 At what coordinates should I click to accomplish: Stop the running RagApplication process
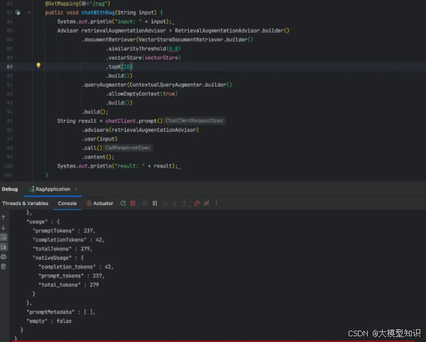(x=133, y=204)
